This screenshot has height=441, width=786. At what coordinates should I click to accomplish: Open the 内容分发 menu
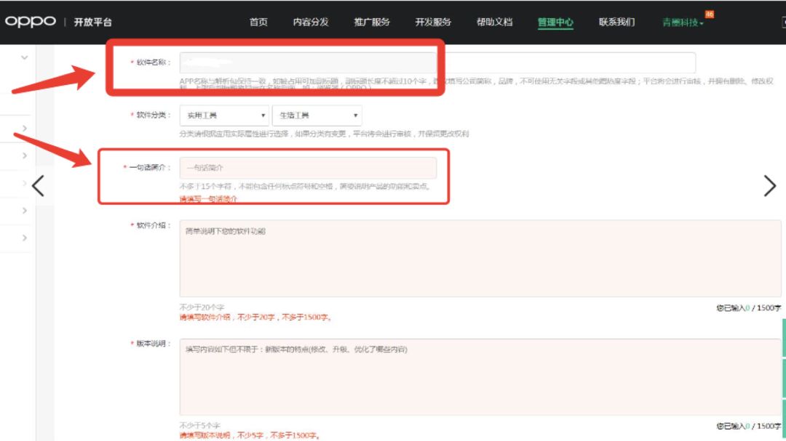(x=311, y=23)
